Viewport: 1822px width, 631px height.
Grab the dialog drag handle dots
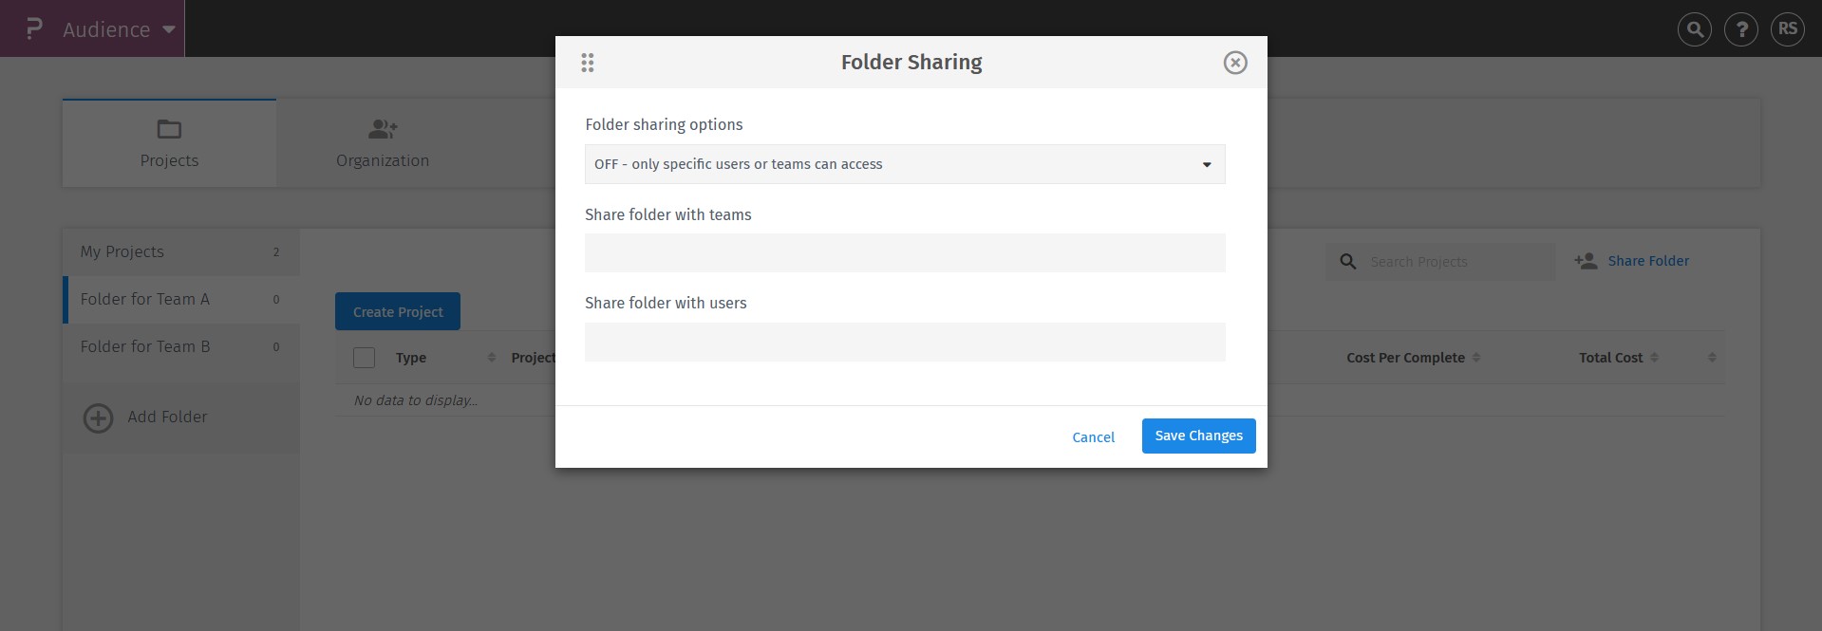588,63
